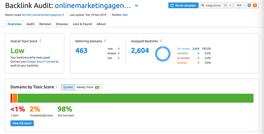Click the Mailbox Add link
Viewport: 264px width, 134px height.
[x=125, y=15]
